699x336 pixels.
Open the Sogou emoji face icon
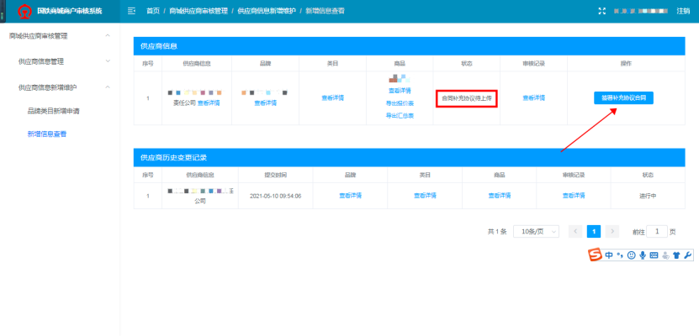(631, 255)
